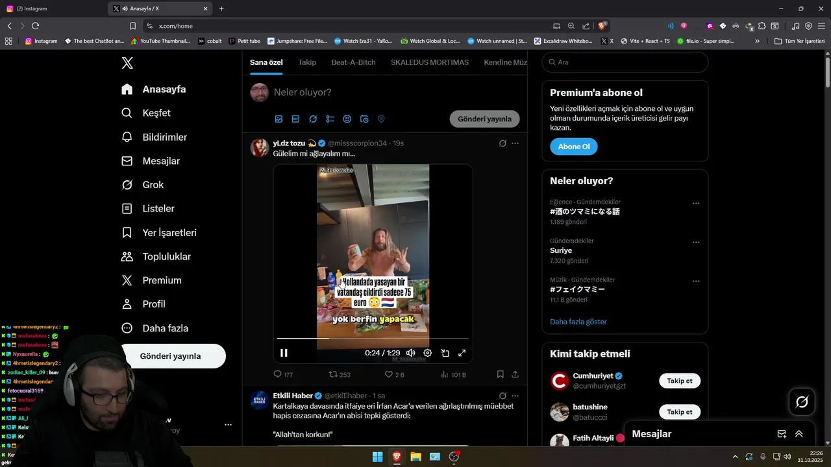Screen dimensions: 831x467
Task: Expand the Mesajlar drawer
Action: tap(799, 434)
